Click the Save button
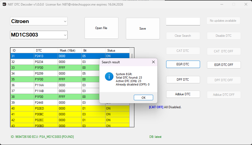252x145 pixels. point(143,29)
